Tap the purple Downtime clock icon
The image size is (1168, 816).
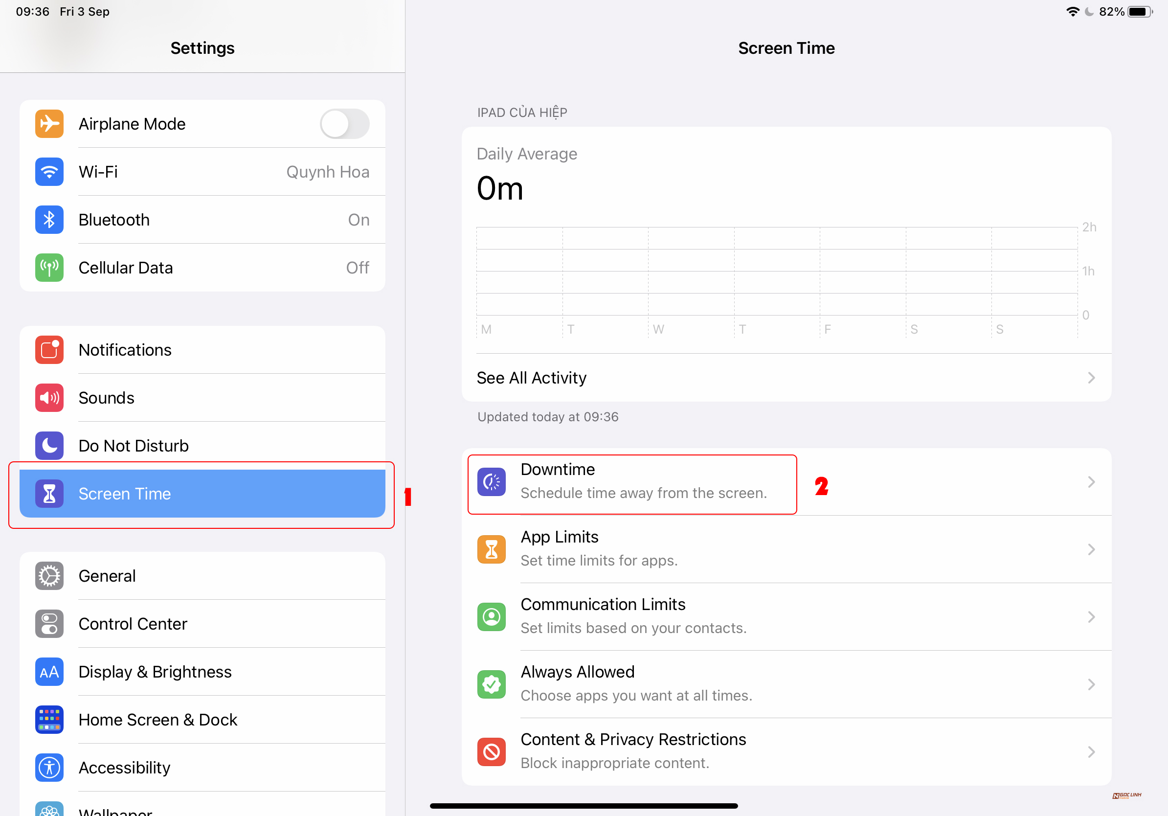click(491, 482)
